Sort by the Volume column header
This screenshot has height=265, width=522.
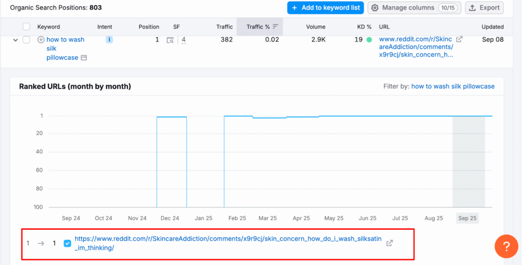[x=316, y=27]
